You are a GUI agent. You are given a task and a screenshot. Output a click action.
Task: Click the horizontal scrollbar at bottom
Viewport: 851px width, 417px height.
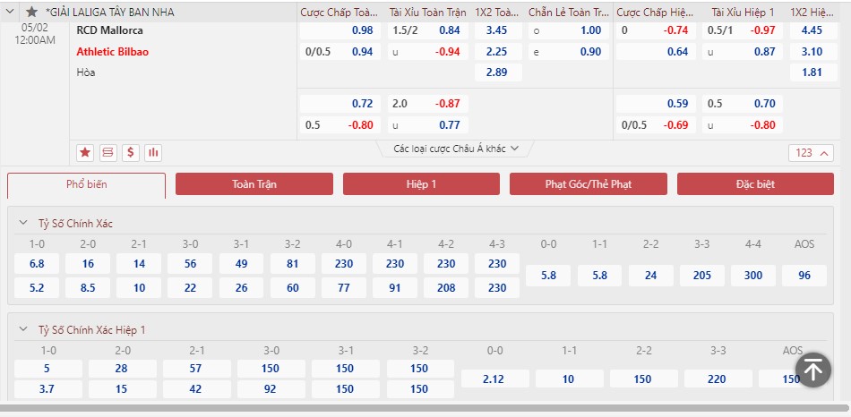pos(424,408)
